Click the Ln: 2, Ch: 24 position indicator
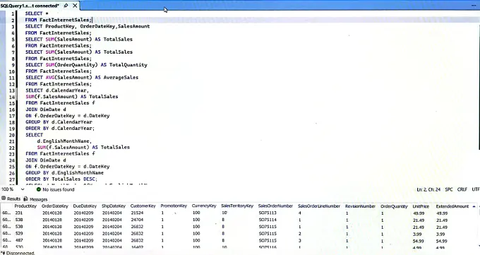 [428, 189]
